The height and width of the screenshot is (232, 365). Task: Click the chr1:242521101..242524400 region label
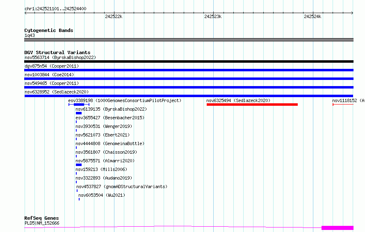55,9
